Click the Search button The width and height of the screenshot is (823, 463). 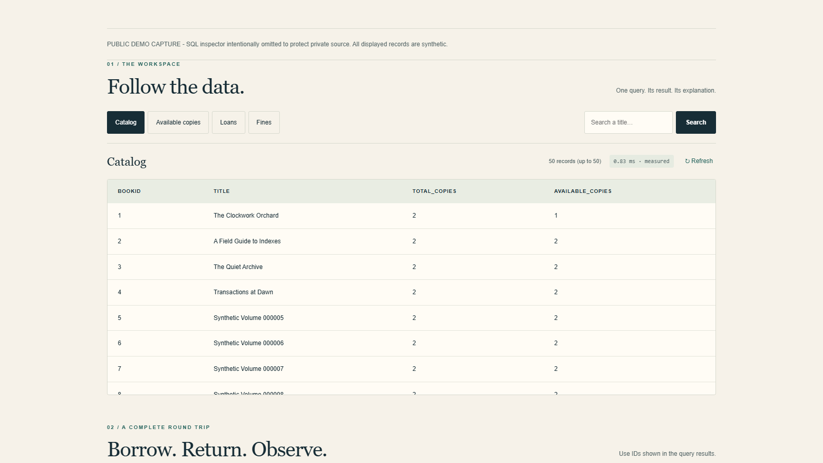[695, 122]
